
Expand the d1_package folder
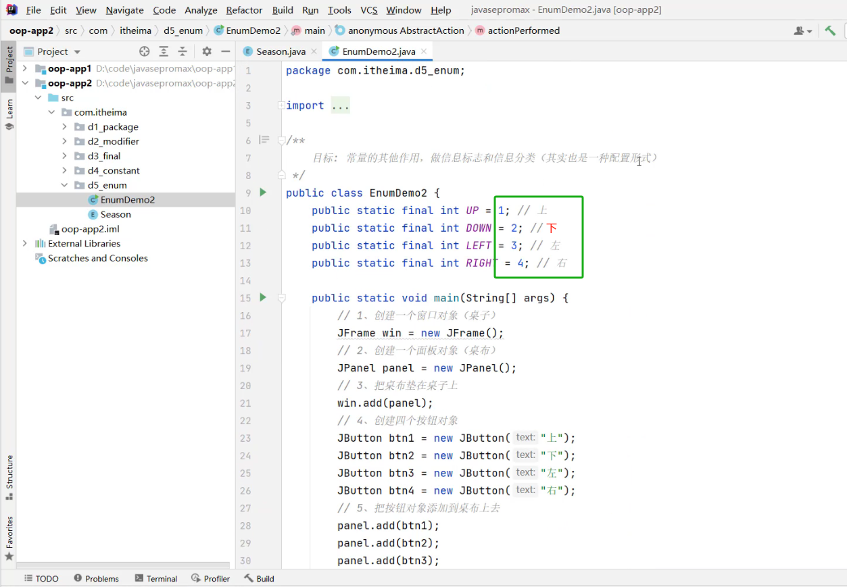point(64,126)
